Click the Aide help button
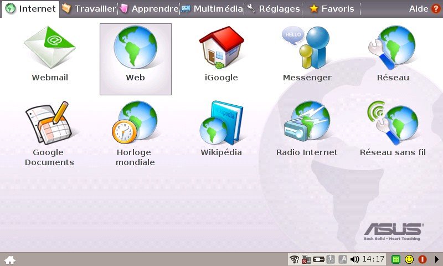 (x=424, y=9)
